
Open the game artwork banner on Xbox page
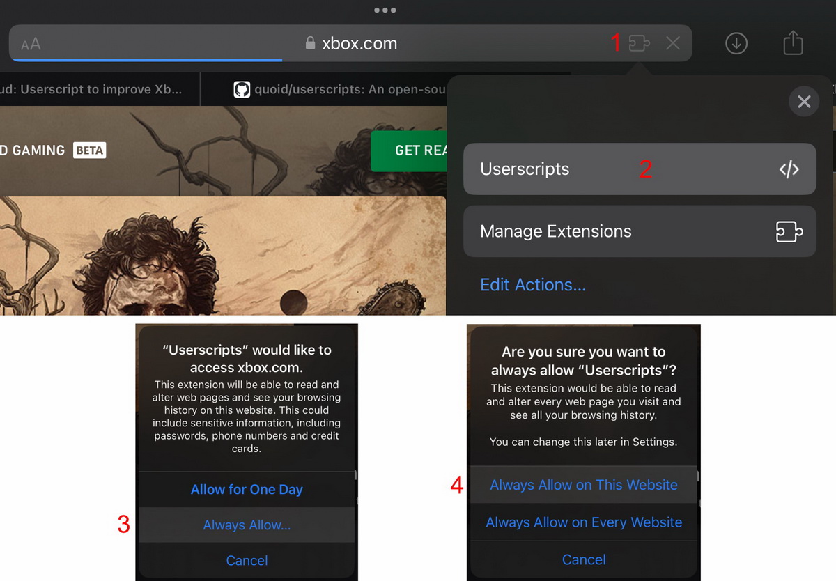pos(222,256)
